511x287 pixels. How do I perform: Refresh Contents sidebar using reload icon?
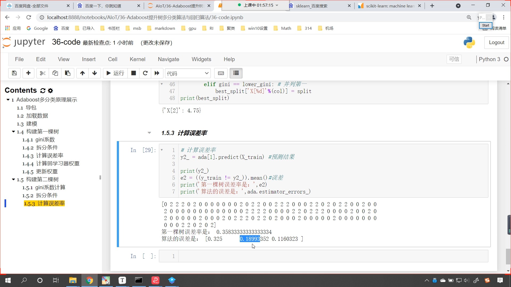coord(43,91)
